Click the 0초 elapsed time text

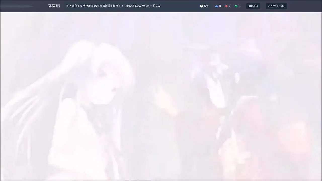[x=206, y=6]
